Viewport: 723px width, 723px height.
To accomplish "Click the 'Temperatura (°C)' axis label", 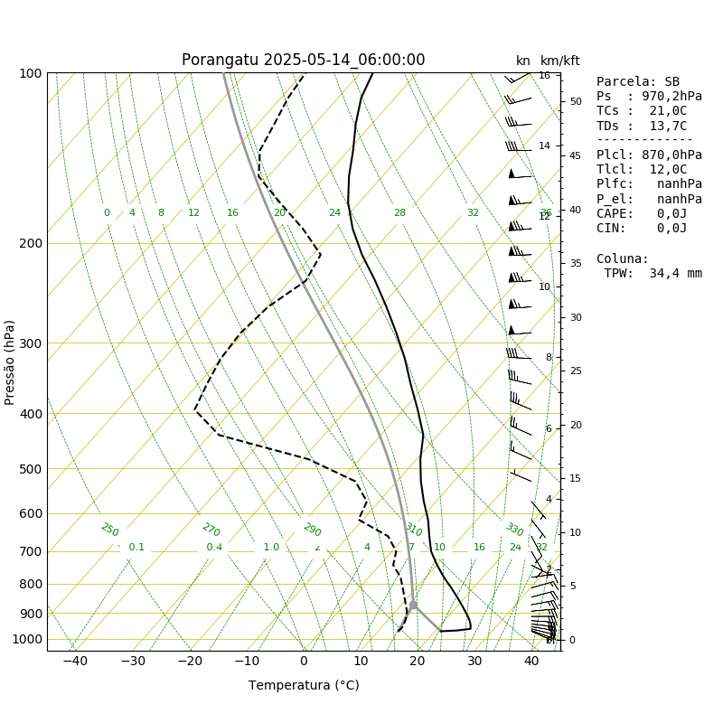I will tap(304, 685).
